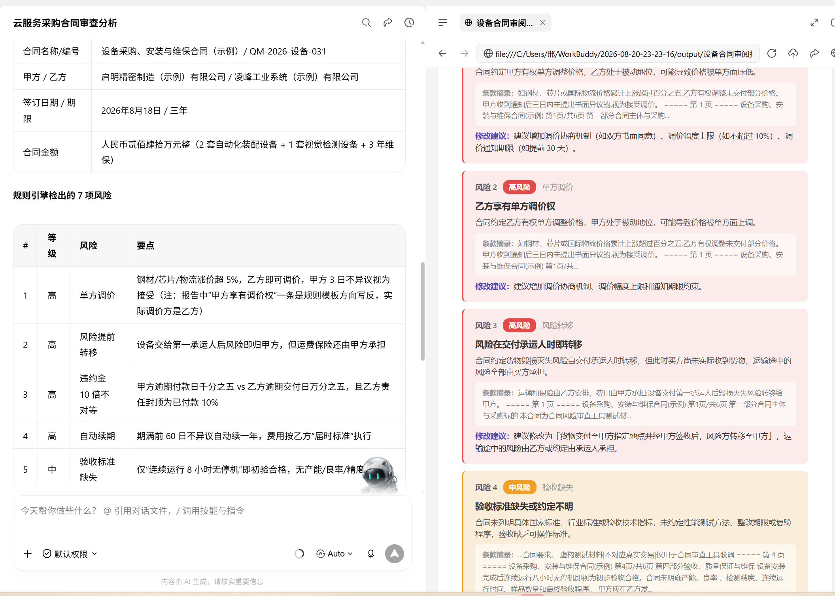Click the 风险转移 tag beside 风险 3
The height and width of the screenshot is (596, 835).
tap(557, 325)
